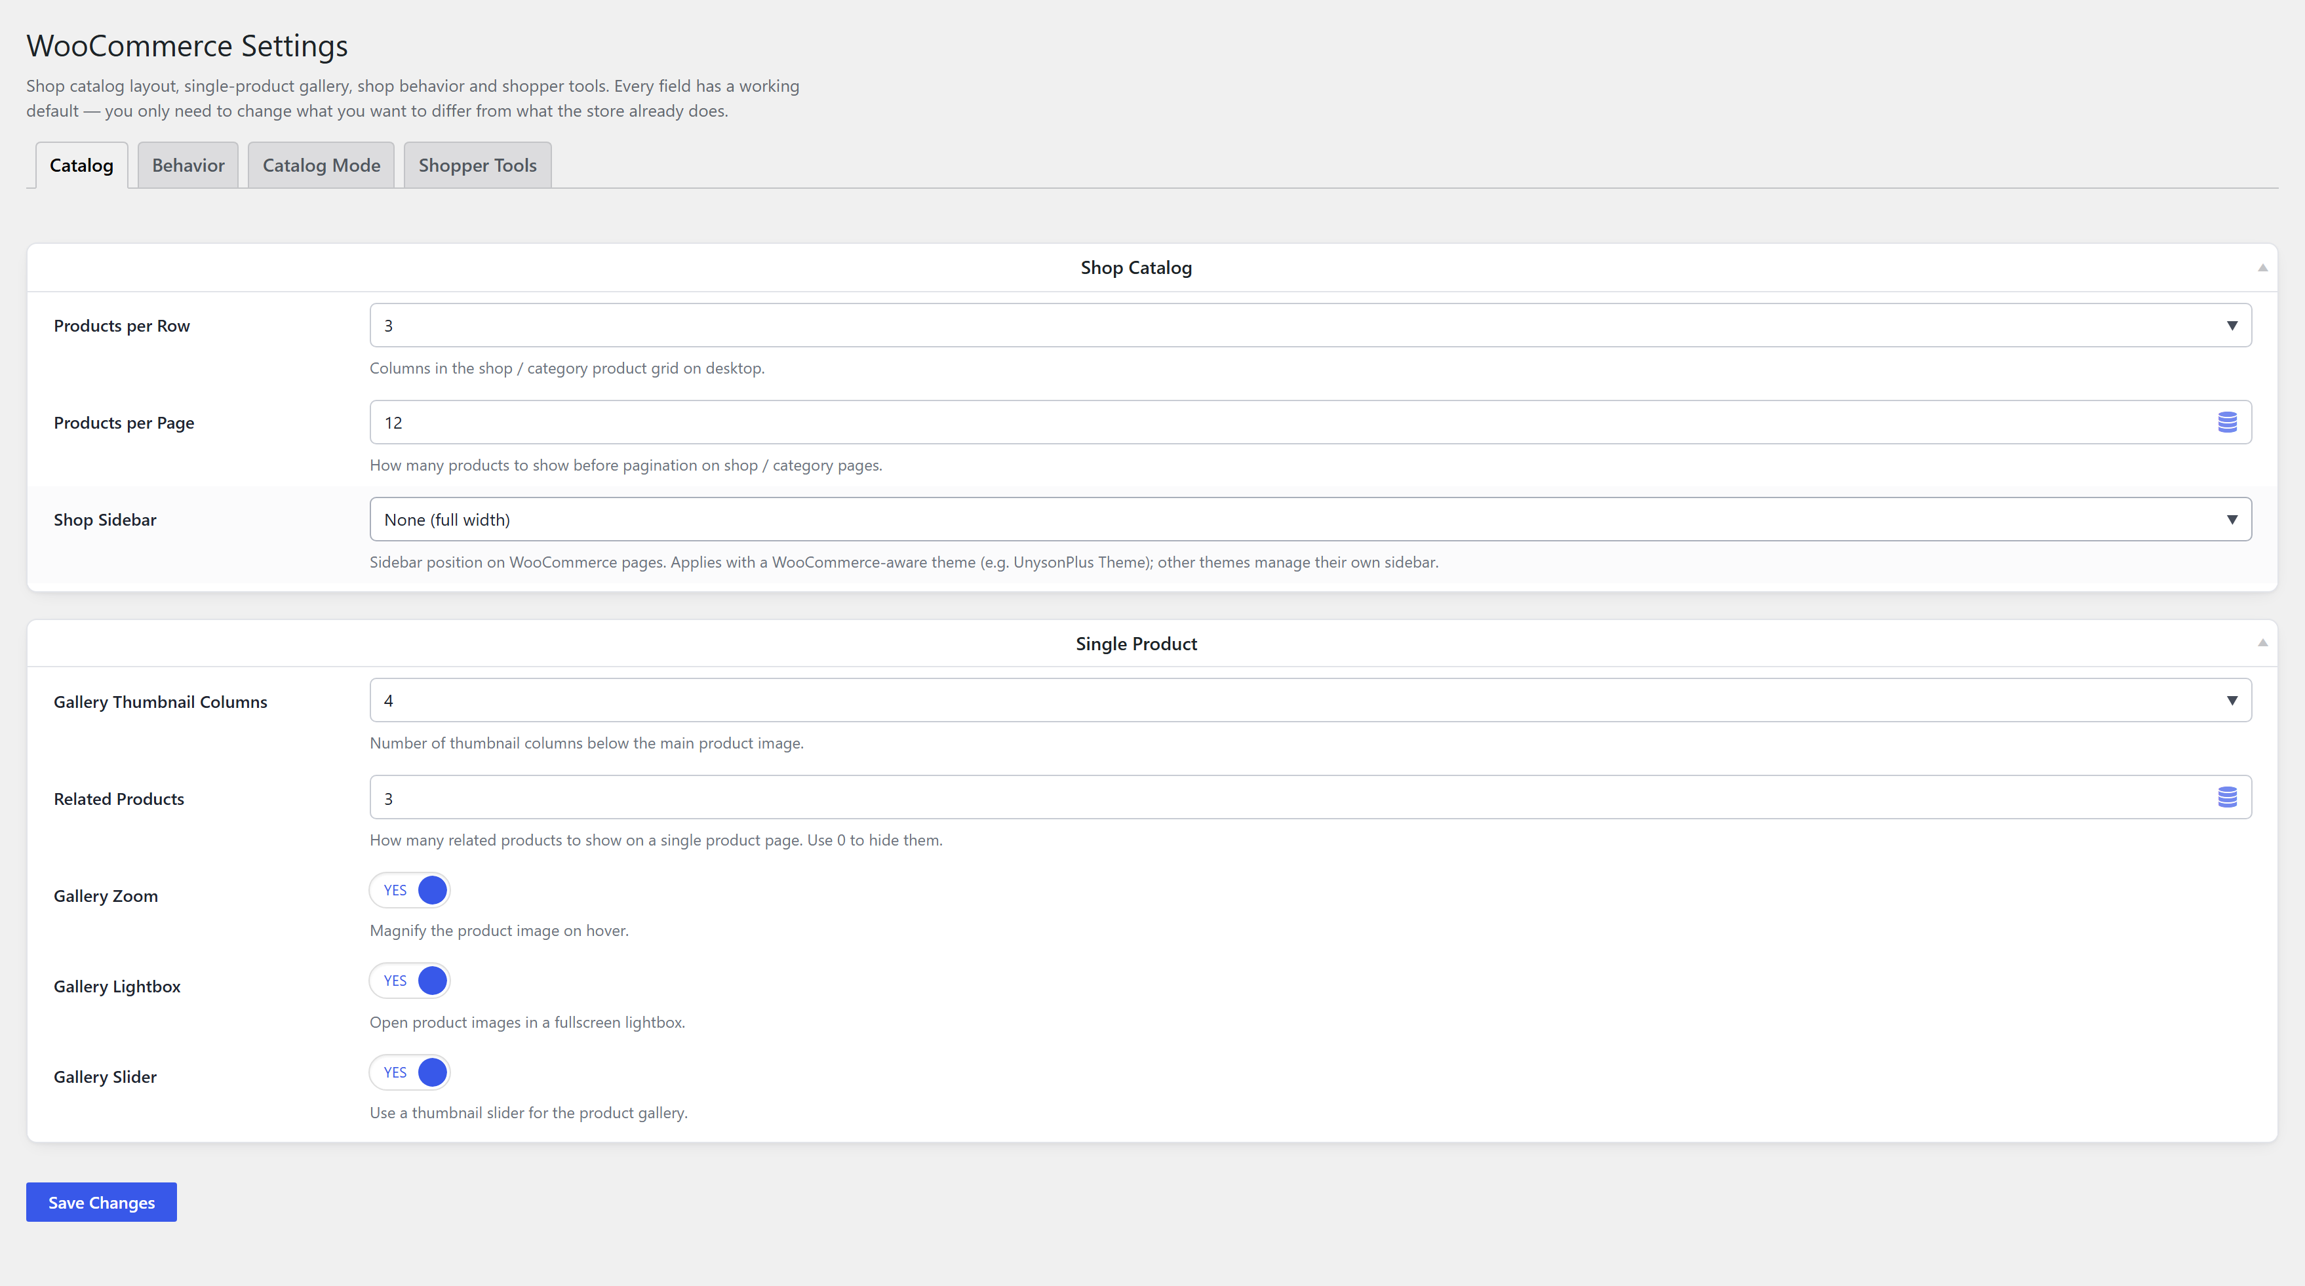The image size is (2305, 1286).
Task: Click database icon in Products per Page field
Action: [x=2227, y=422]
